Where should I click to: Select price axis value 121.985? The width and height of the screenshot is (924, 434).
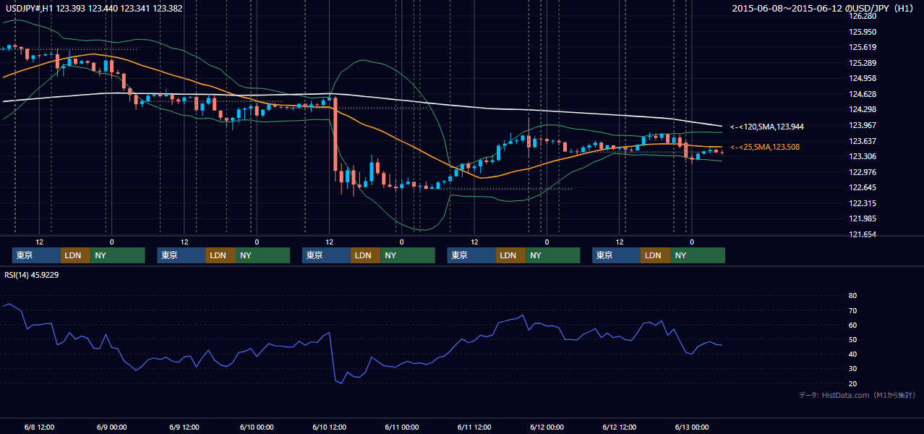click(x=863, y=218)
